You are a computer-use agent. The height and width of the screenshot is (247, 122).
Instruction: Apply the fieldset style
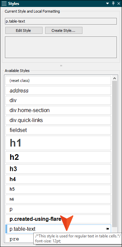click(x=58, y=130)
